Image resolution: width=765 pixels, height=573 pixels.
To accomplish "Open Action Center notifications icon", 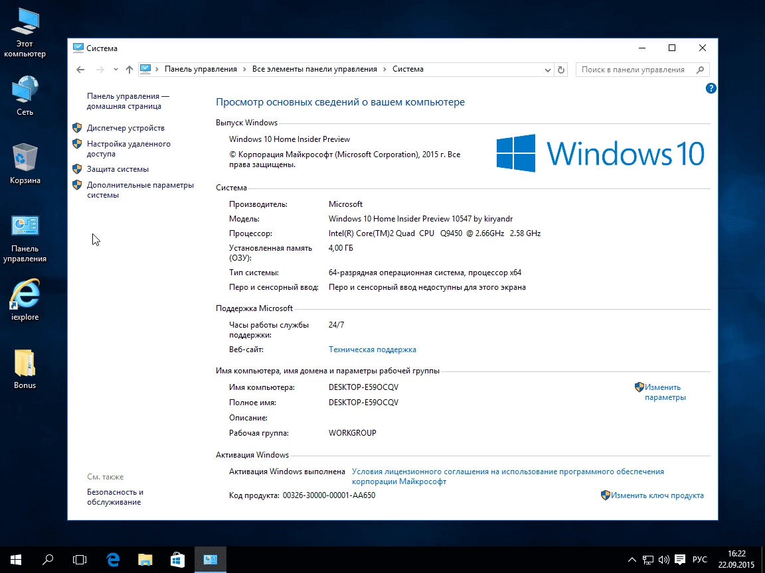I will pyautogui.click(x=679, y=559).
